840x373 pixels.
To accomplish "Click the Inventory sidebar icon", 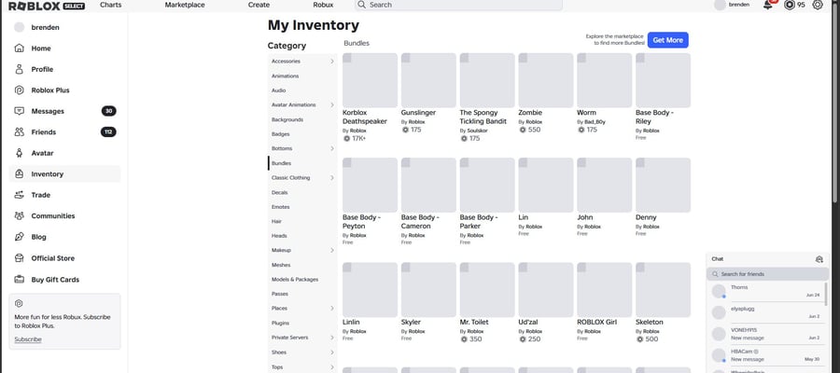I will pyautogui.click(x=20, y=174).
